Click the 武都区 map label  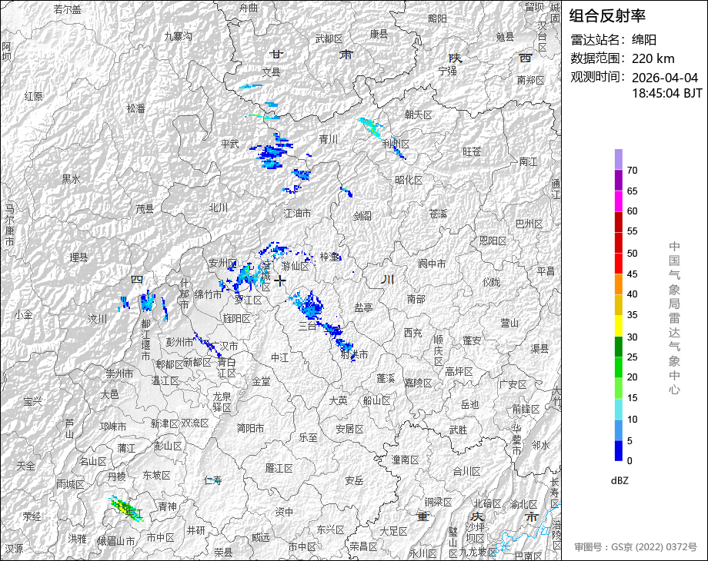point(329,38)
